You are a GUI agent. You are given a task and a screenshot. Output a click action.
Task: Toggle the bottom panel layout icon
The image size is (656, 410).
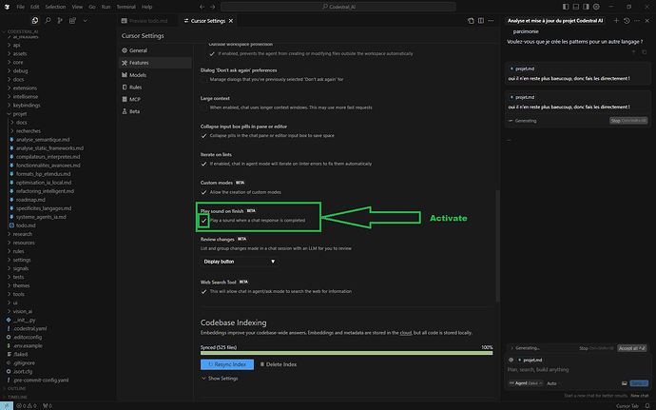click(576, 7)
